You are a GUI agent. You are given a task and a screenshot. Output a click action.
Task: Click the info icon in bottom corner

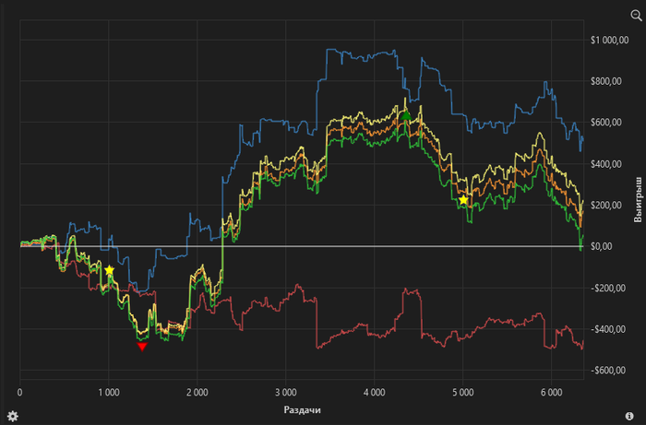pos(629,416)
